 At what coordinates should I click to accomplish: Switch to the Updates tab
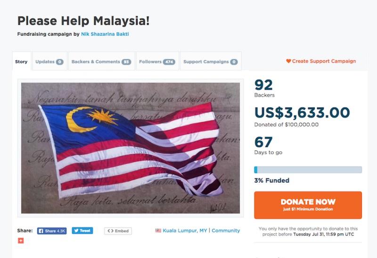49,62
